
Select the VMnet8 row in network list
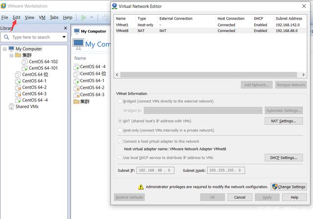click(210, 31)
